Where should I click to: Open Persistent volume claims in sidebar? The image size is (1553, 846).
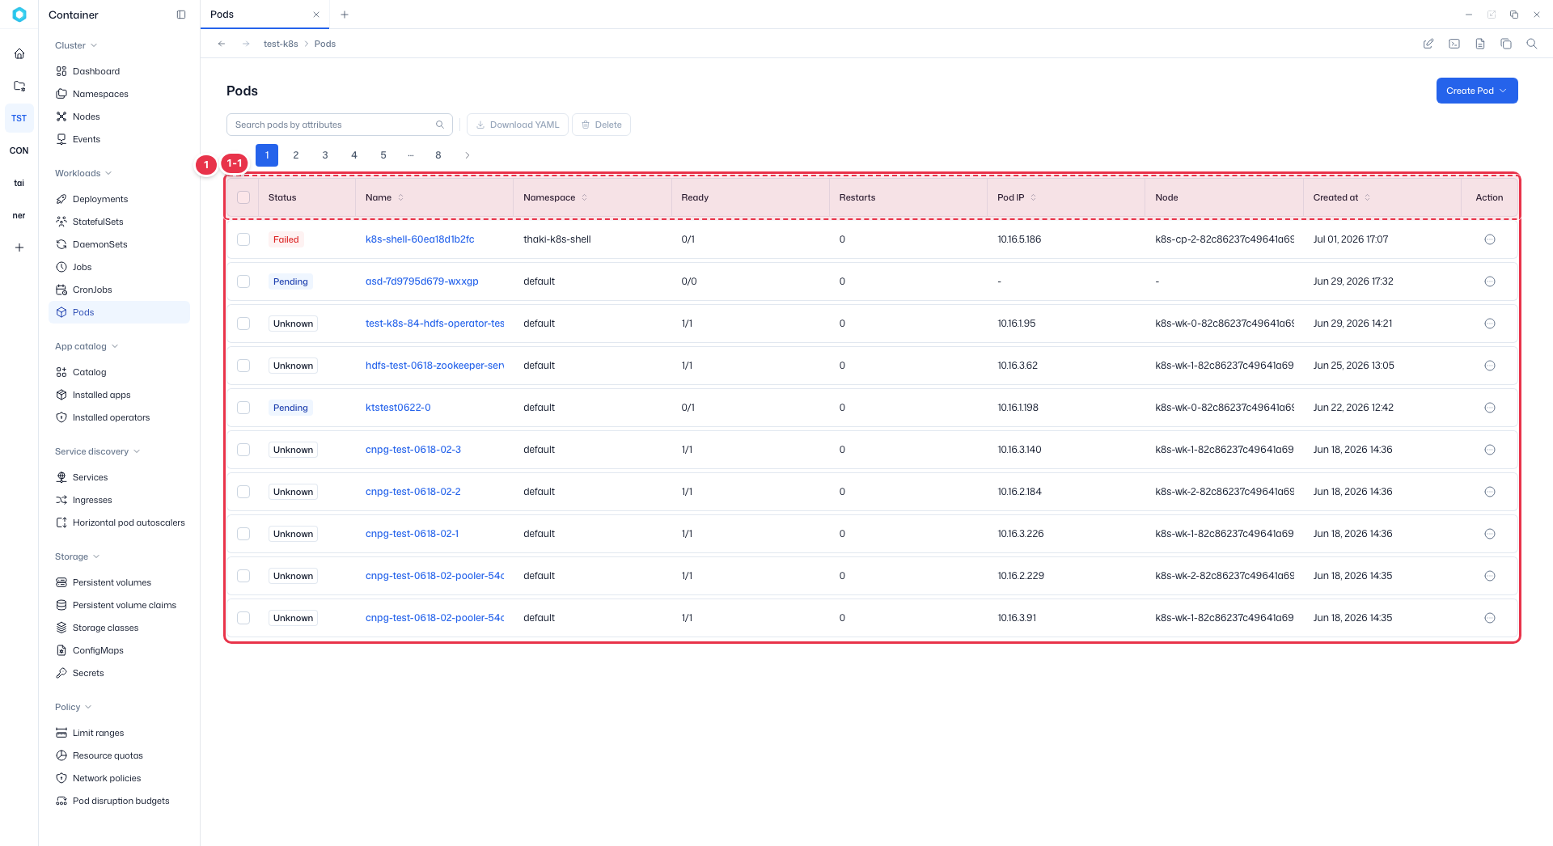pos(119,605)
